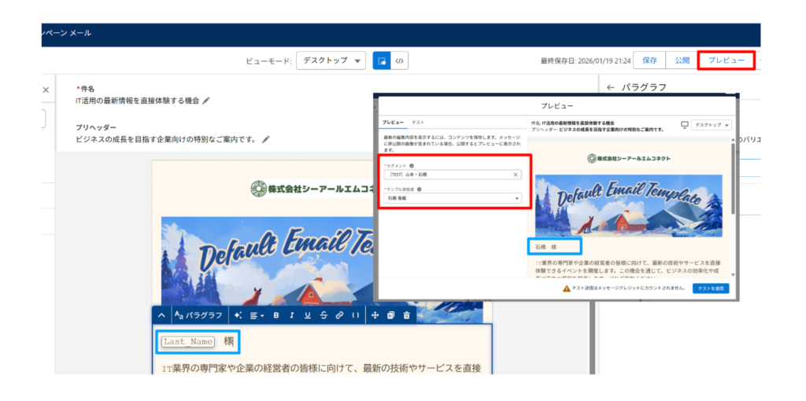Insert a hyperlink with the link icon
Screen dimensions: 806x401
click(x=339, y=315)
